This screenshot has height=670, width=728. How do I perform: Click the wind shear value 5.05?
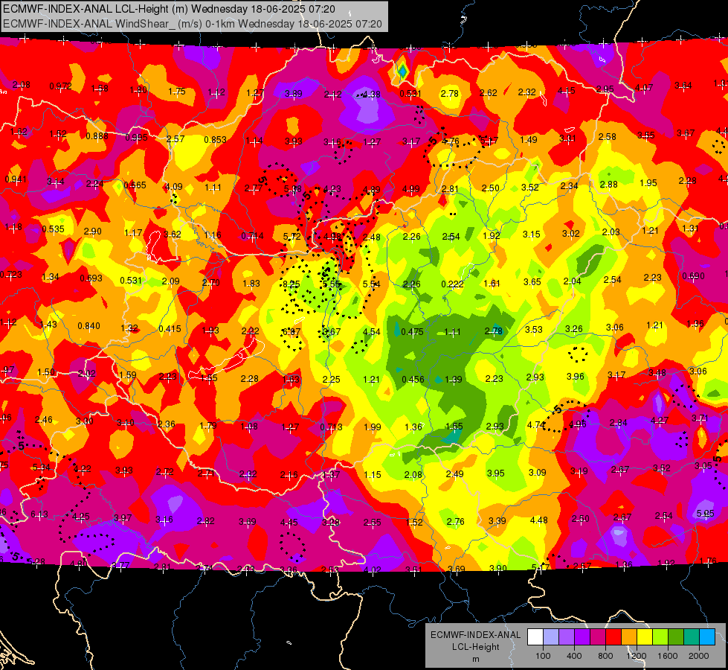[x=705, y=514]
